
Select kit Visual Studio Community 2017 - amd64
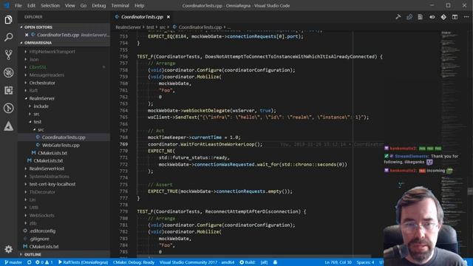(x=197, y=262)
